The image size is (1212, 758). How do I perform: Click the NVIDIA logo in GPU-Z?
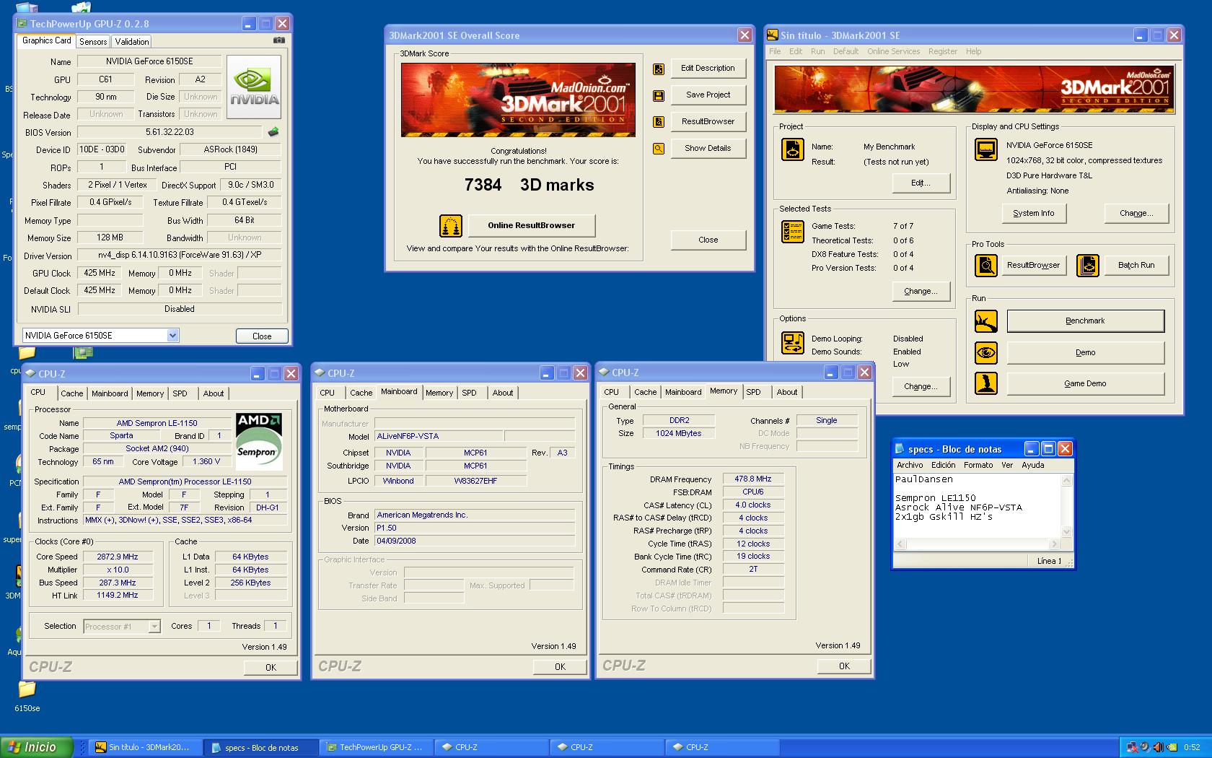tap(254, 87)
